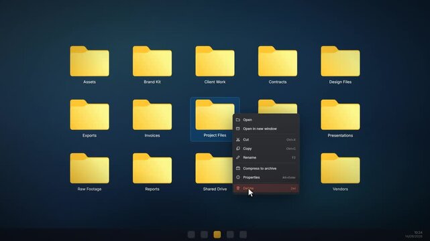The width and height of the screenshot is (430, 241).
Task: Select the Contracts folder
Action: click(x=278, y=65)
